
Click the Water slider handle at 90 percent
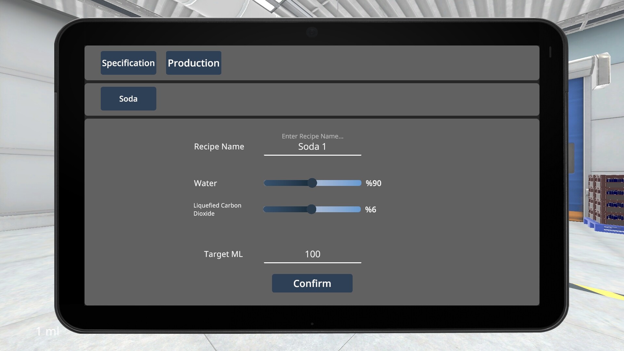(312, 183)
